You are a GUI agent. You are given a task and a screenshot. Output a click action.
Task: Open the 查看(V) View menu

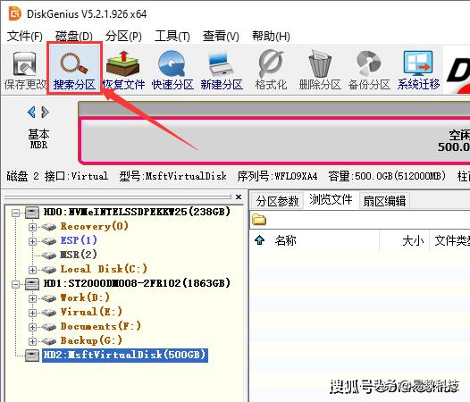point(221,37)
